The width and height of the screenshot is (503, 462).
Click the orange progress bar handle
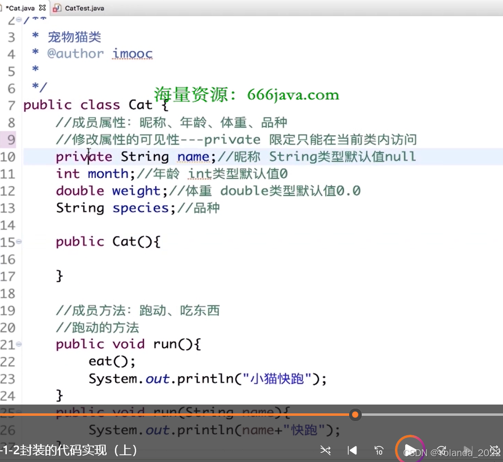pyautogui.click(x=355, y=415)
